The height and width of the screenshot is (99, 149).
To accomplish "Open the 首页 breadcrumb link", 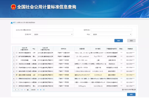I will pyautogui.click(x=14, y=23).
